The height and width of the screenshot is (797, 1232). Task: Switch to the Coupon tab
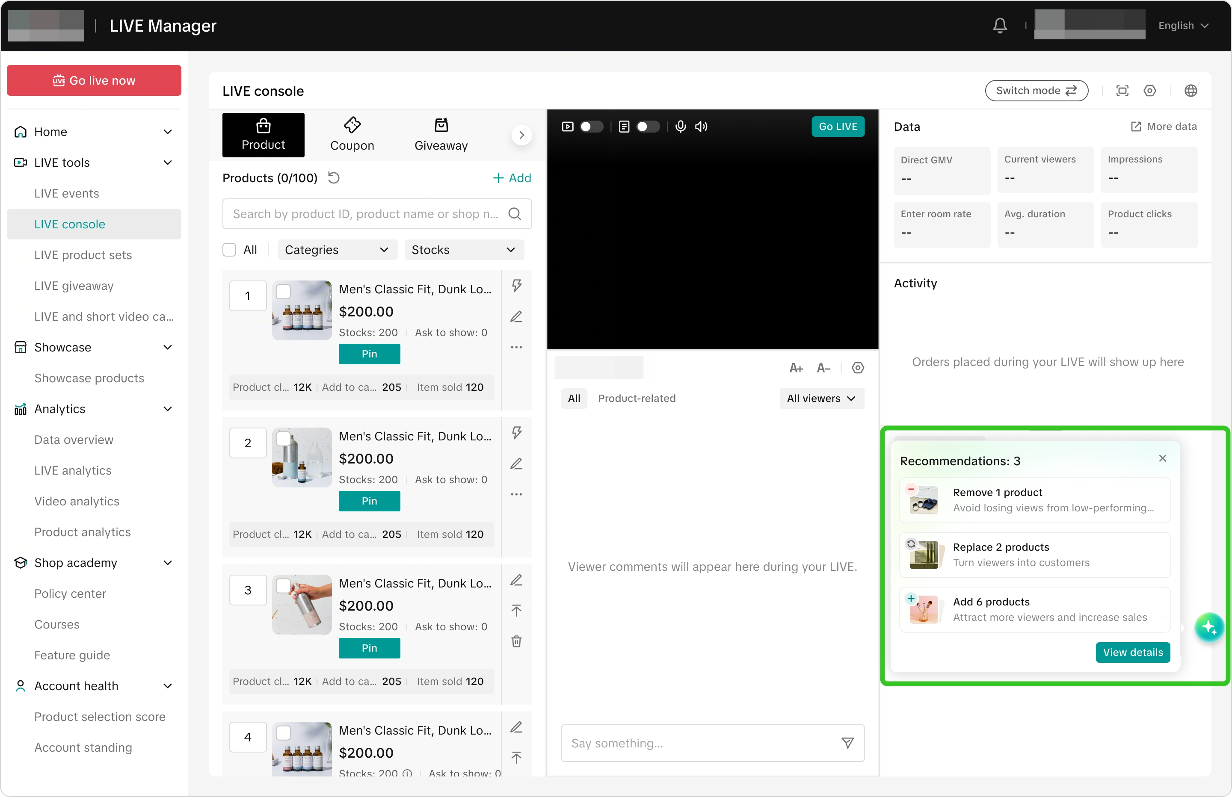[352, 135]
